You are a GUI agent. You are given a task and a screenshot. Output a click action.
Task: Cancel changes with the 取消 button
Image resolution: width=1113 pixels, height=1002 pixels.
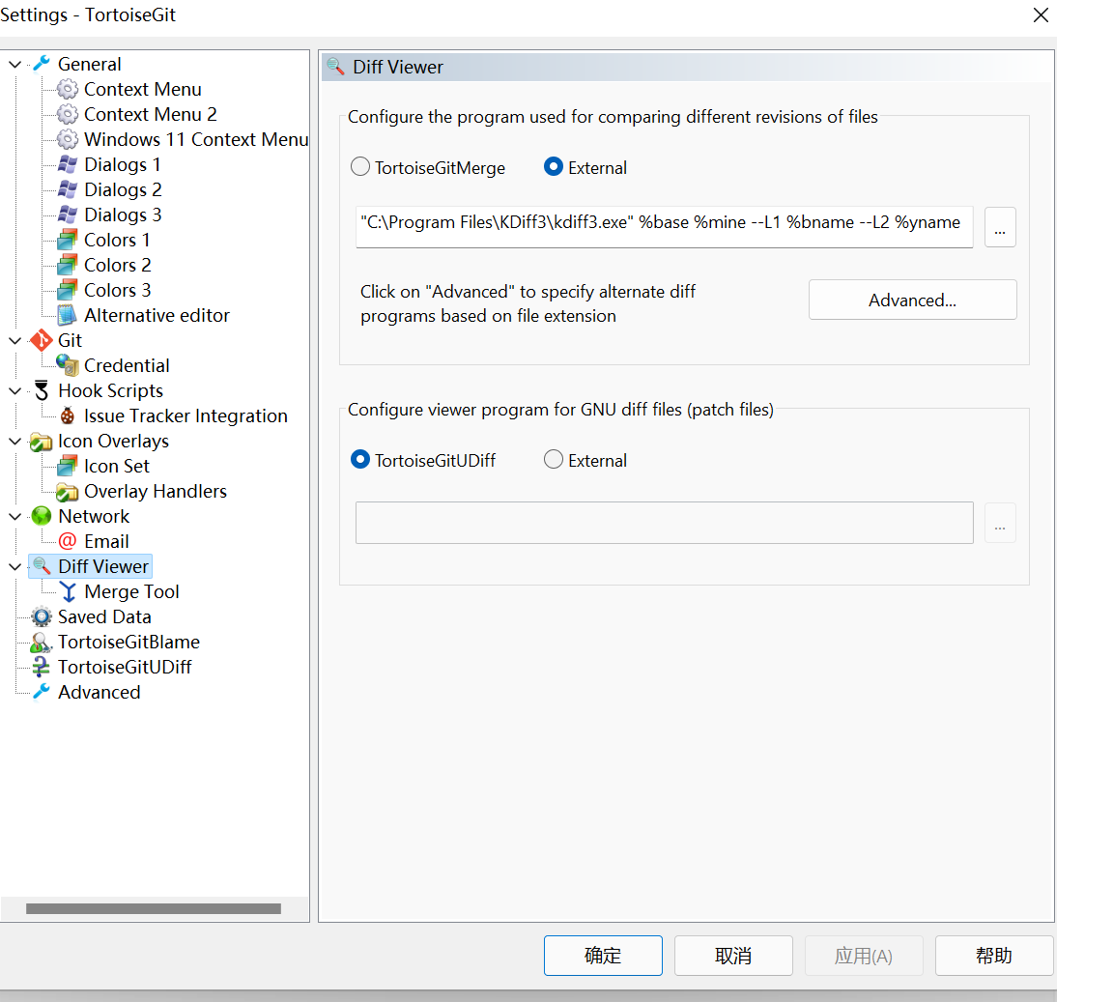point(733,956)
